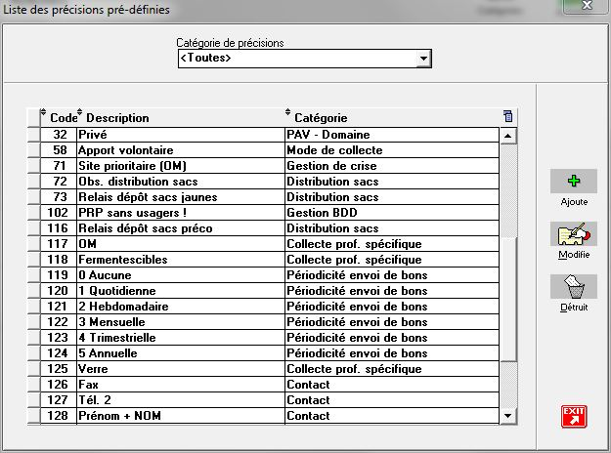Click the green plus Ajoute icon

[574, 182]
